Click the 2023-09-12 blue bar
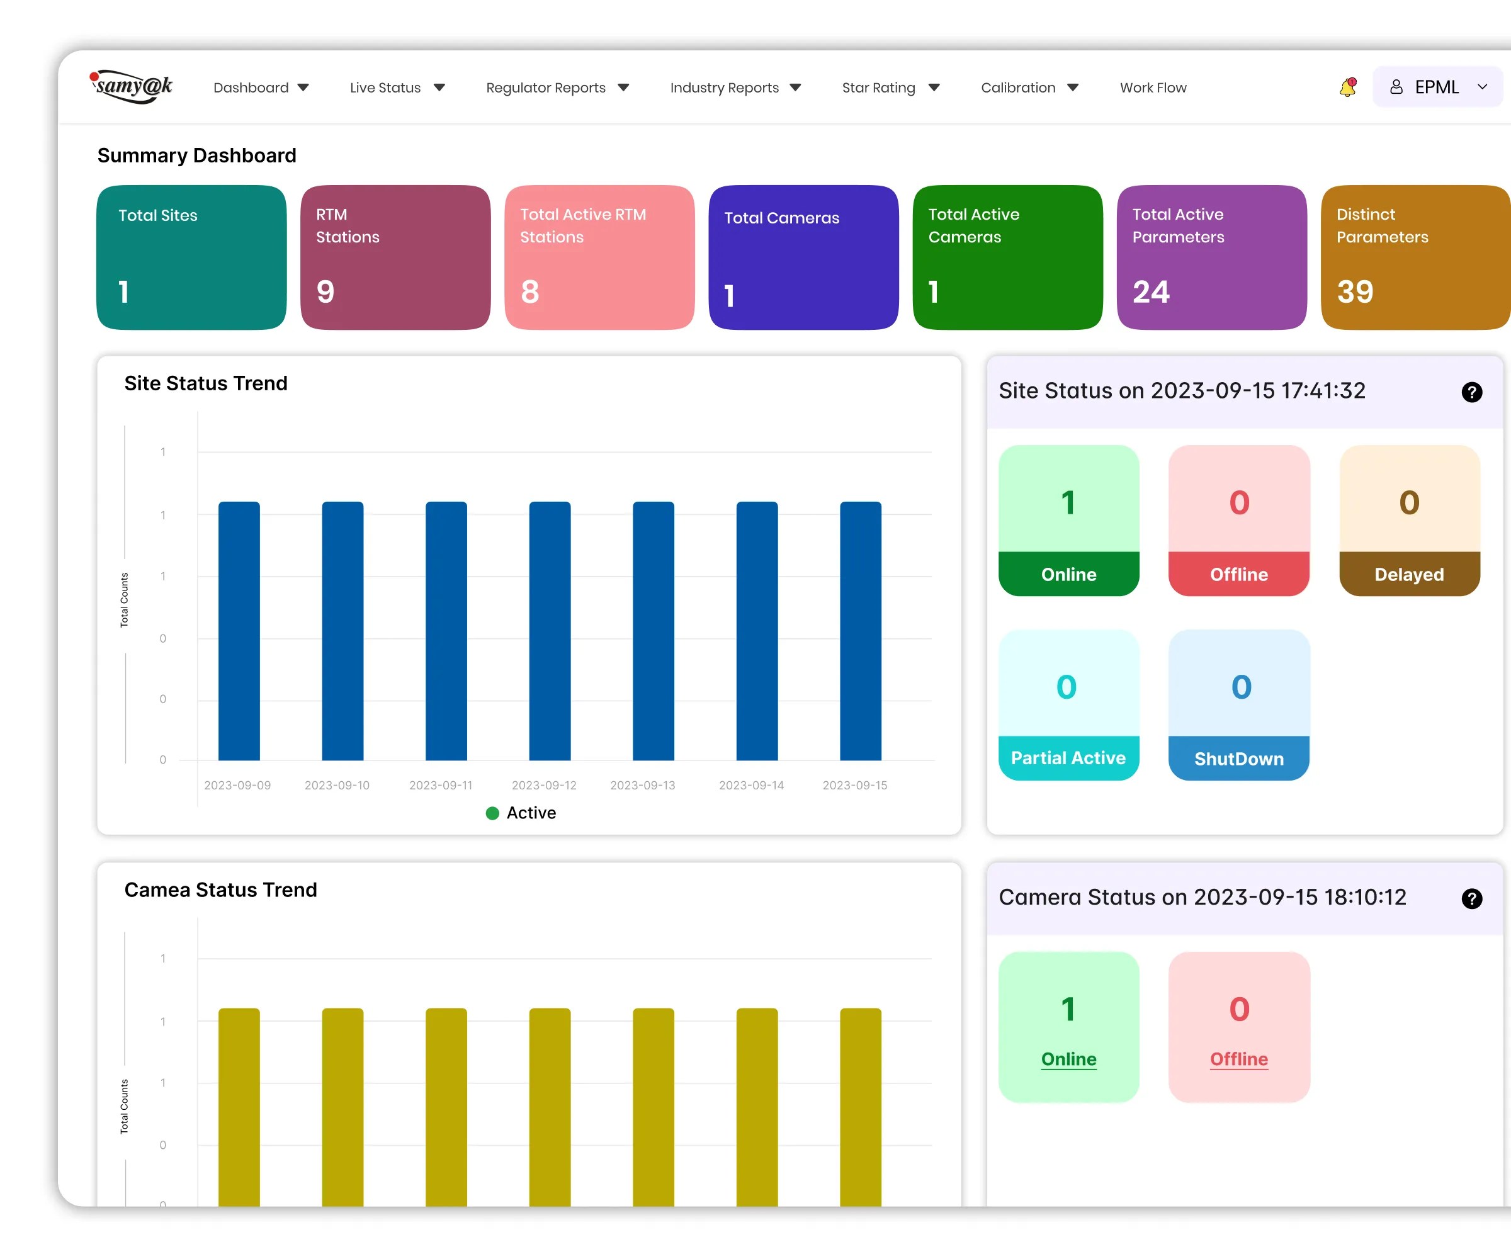This screenshot has width=1511, height=1259. pyautogui.click(x=550, y=631)
